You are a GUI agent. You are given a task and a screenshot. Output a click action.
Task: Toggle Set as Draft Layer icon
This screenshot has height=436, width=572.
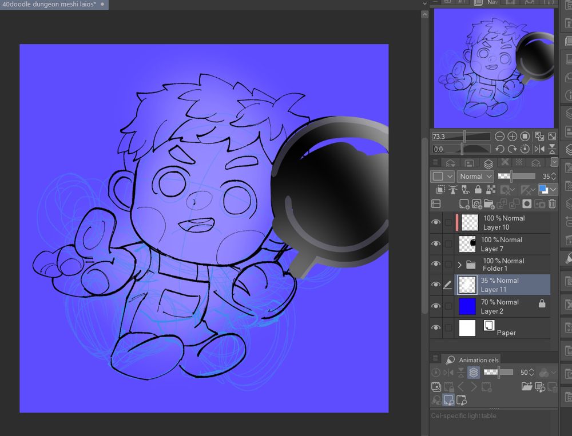click(x=466, y=190)
